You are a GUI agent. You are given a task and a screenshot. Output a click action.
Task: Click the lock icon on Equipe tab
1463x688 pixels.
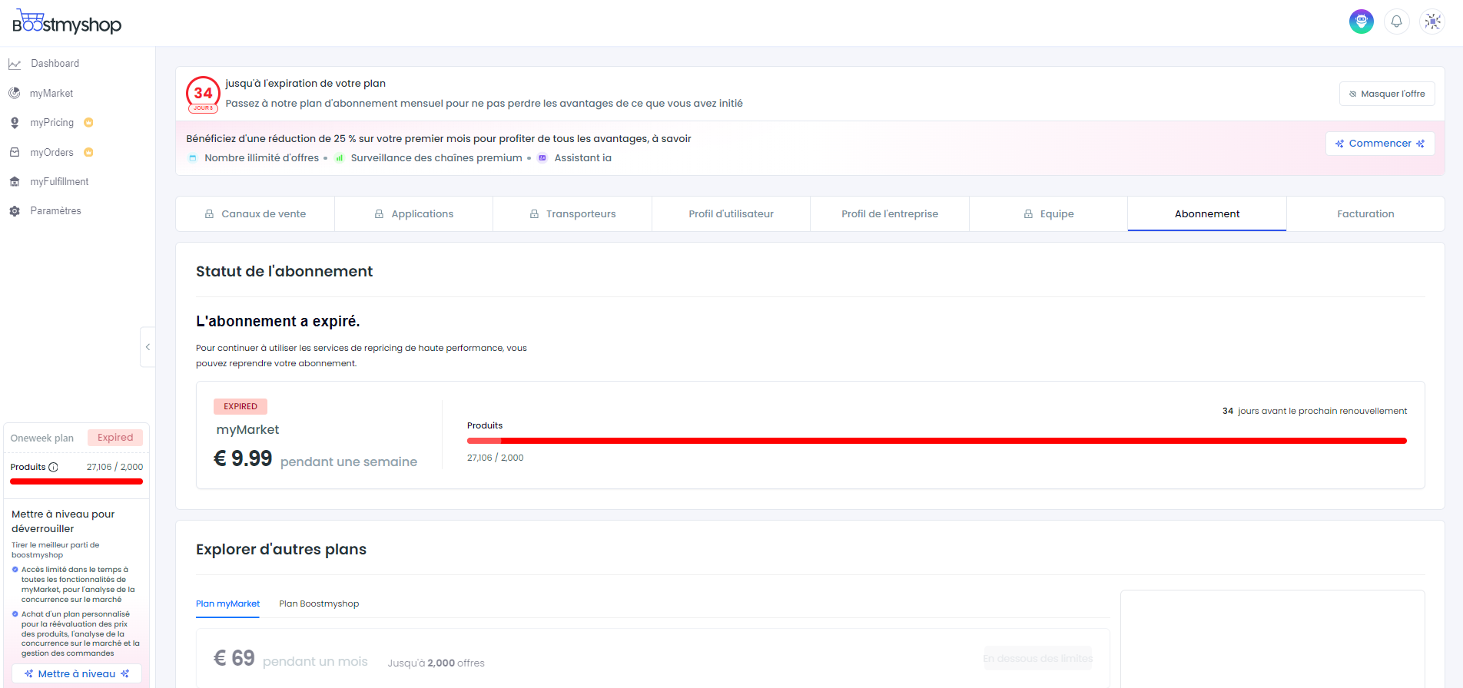(1028, 214)
